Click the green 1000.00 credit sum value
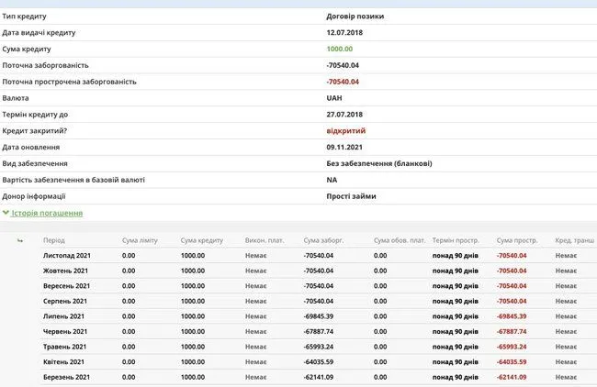The width and height of the screenshot is (597, 387). pyautogui.click(x=339, y=49)
